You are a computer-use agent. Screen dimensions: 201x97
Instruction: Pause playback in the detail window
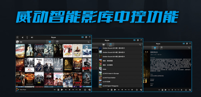tap(162, 90)
